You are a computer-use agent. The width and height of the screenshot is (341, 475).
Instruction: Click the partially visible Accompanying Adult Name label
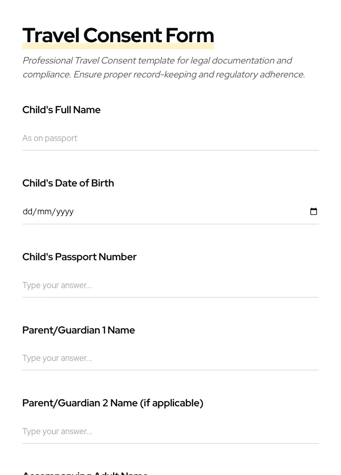pyautogui.click(x=85, y=473)
